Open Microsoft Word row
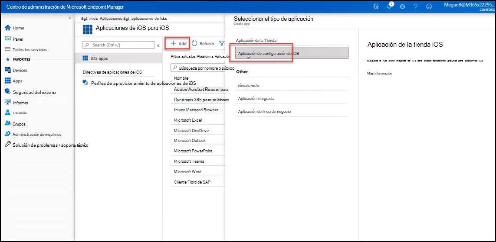 coord(199,171)
